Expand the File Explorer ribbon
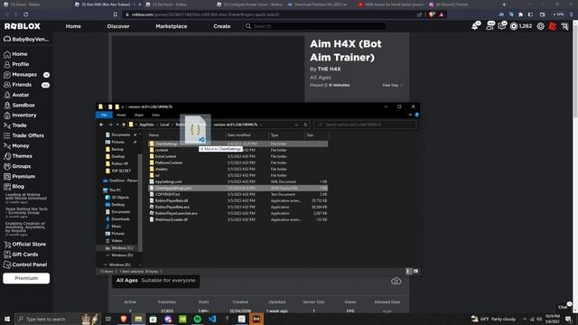This screenshot has height=325, width=578. [x=410, y=115]
